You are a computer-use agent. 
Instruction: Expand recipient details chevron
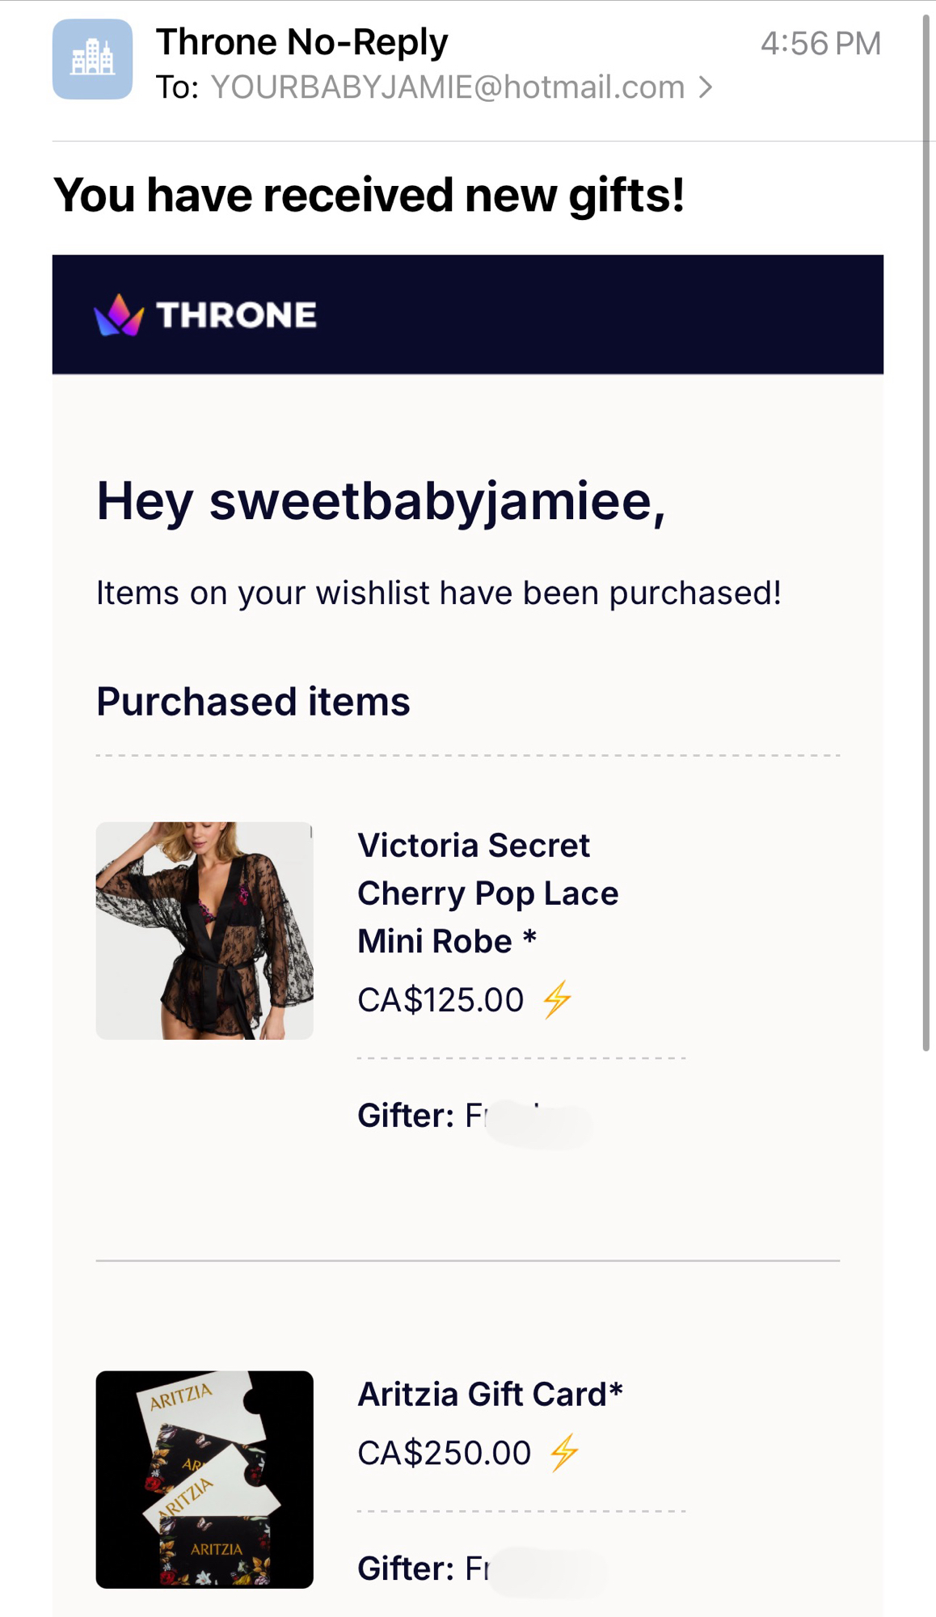(x=706, y=87)
